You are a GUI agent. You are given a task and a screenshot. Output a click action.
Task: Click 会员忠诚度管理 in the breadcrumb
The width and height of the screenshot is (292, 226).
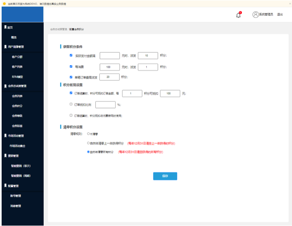[58, 30]
